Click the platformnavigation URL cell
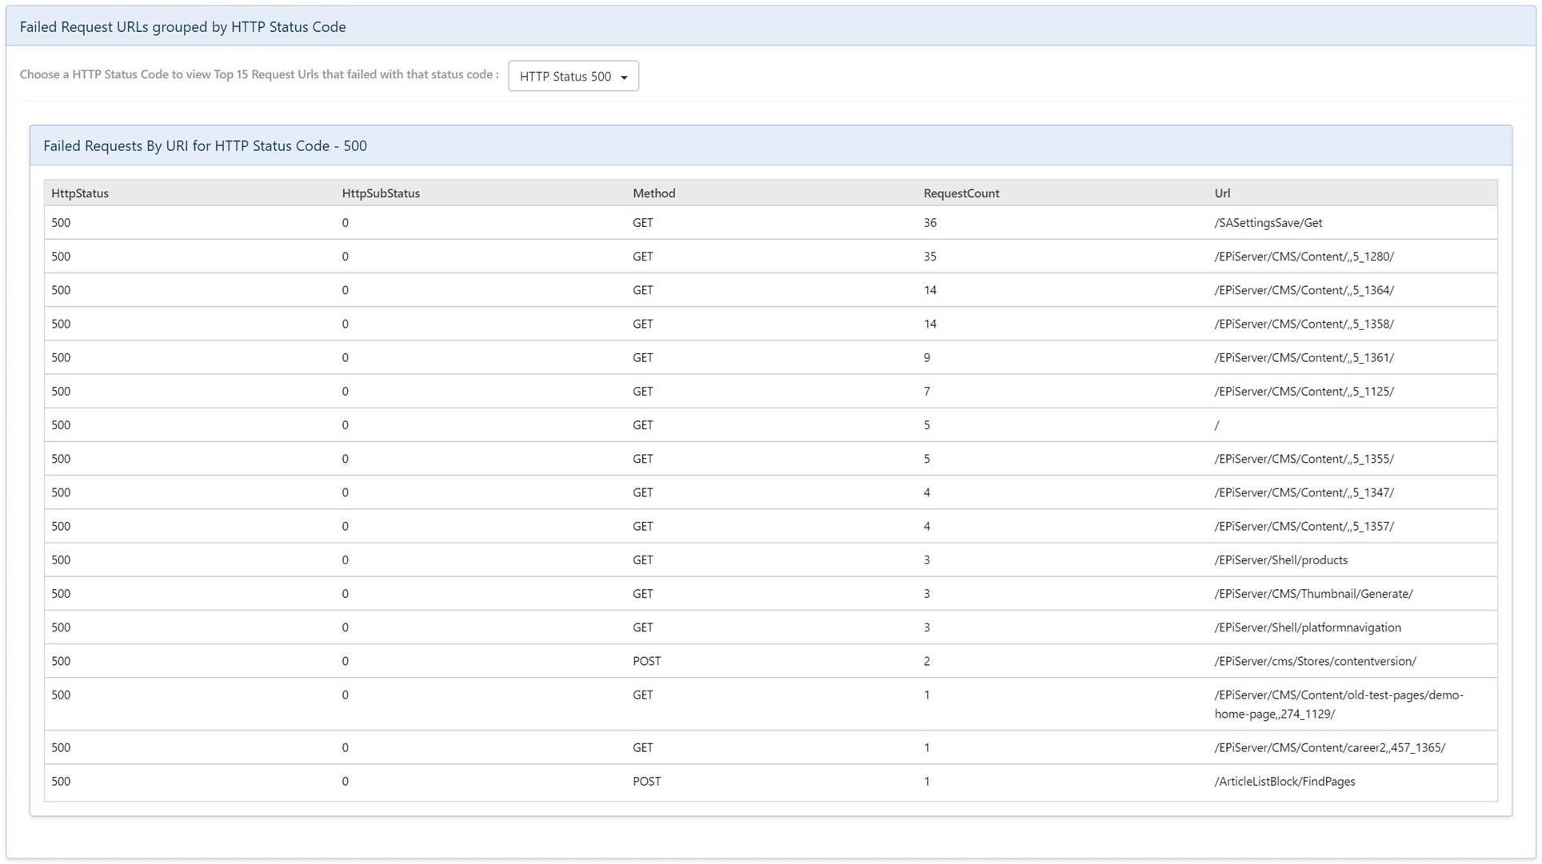Screen dimensions: 1542x864 tap(1307, 627)
